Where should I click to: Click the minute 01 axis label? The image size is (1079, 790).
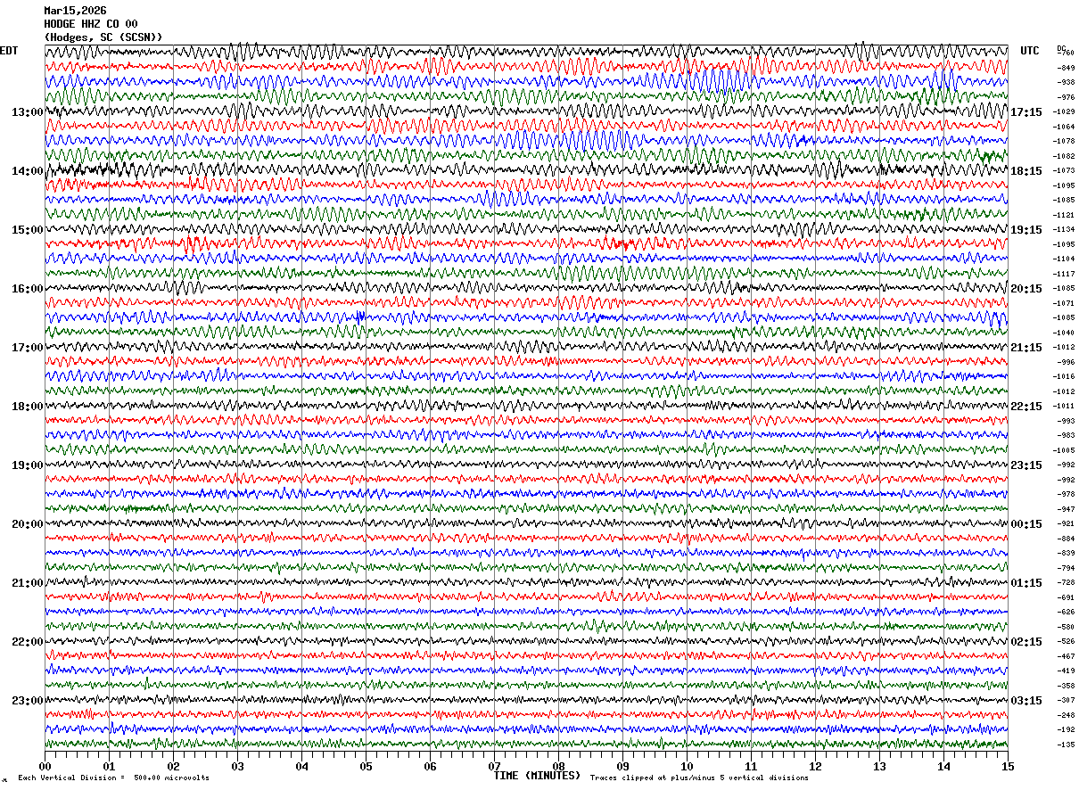coord(109,766)
